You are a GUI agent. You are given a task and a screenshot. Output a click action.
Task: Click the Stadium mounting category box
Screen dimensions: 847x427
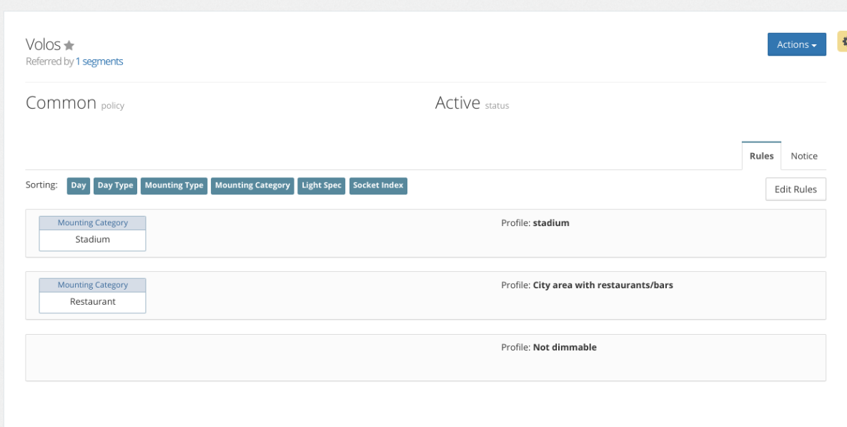pos(92,240)
